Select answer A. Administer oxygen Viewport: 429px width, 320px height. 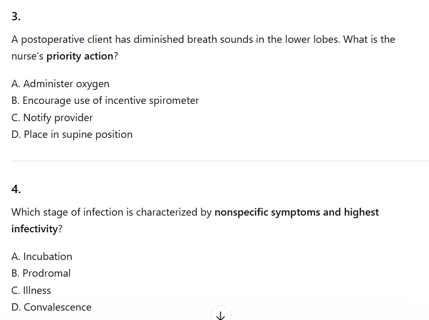pyautogui.click(x=60, y=84)
